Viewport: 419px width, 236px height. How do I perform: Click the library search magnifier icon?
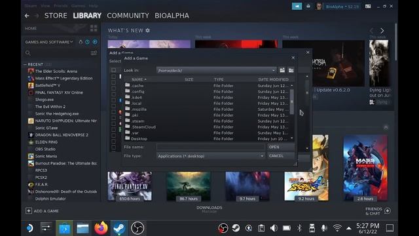(27, 53)
